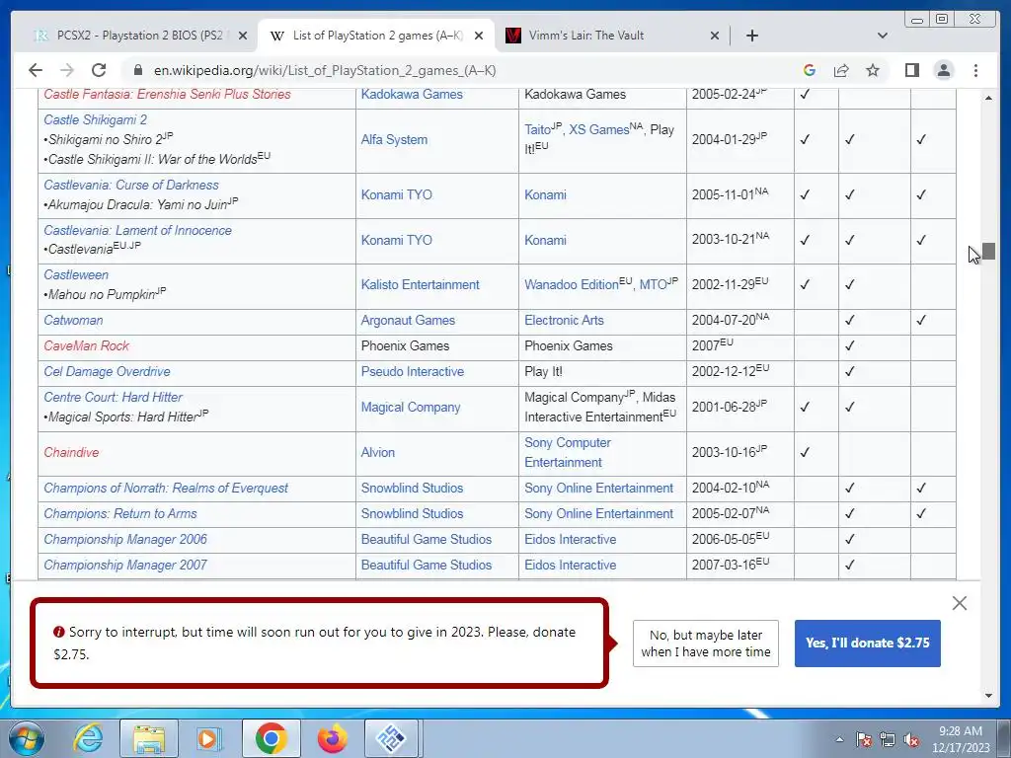
Task: Open the Castleween article link
Action: pyautogui.click(x=76, y=274)
